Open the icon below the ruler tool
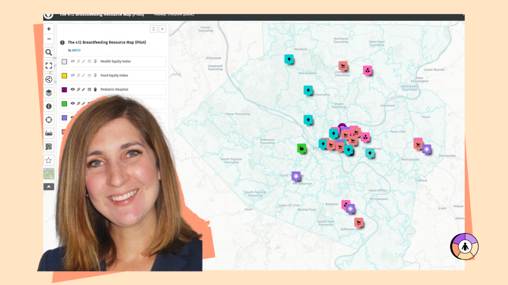 pos(49,146)
